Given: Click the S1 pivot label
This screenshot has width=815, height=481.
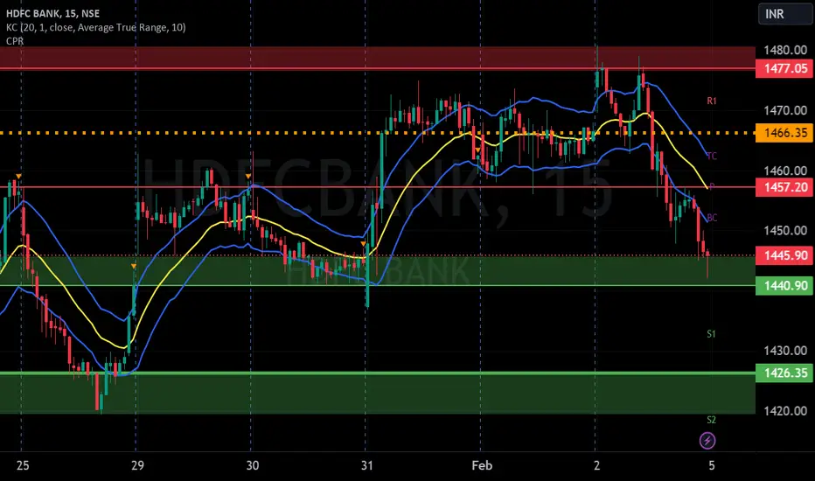Looking at the screenshot, I should tap(712, 334).
